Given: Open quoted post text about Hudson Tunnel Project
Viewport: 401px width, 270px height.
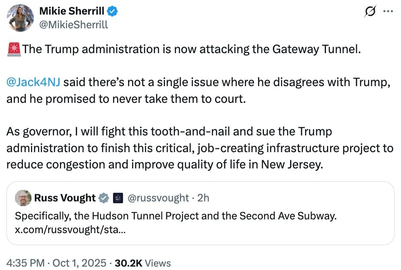Looking at the screenshot, I should (176, 216).
